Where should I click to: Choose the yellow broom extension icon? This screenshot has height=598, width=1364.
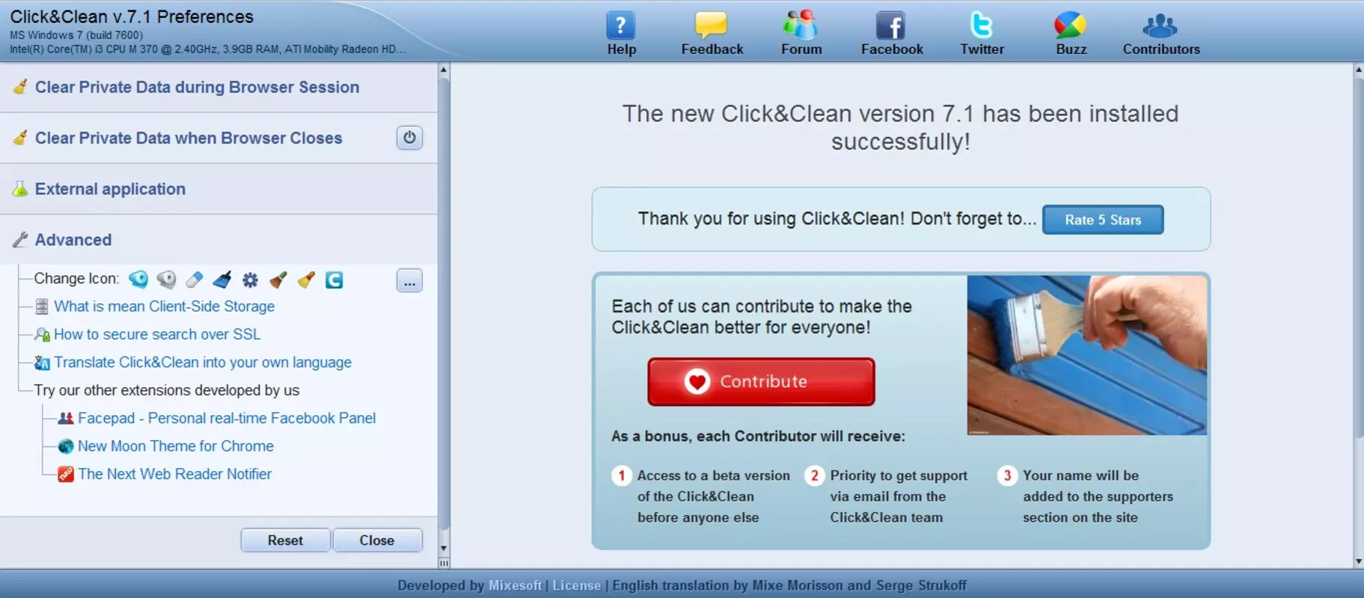coord(306,280)
